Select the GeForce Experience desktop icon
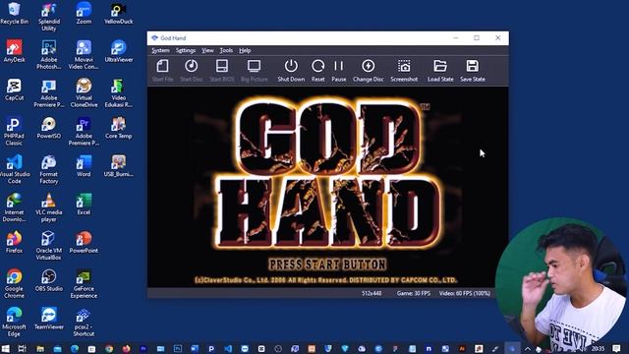629x354 pixels. tap(84, 284)
